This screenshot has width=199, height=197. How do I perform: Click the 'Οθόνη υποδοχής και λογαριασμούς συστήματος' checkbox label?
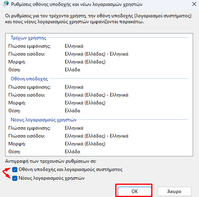pyautogui.click(x=71, y=169)
